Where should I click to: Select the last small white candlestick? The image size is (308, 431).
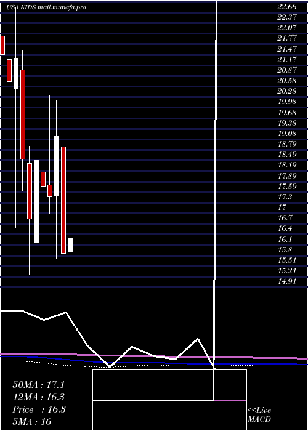70,245
